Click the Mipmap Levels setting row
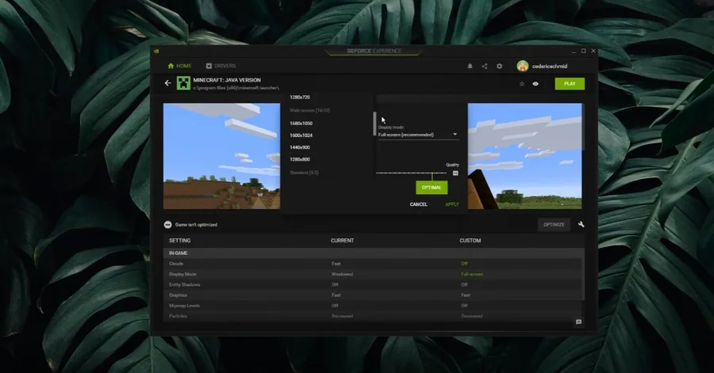This screenshot has height=373, width=714. [373, 306]
